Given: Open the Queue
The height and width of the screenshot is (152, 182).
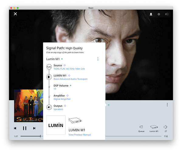Looking at the screenshot, I should (x=141, y=129).
